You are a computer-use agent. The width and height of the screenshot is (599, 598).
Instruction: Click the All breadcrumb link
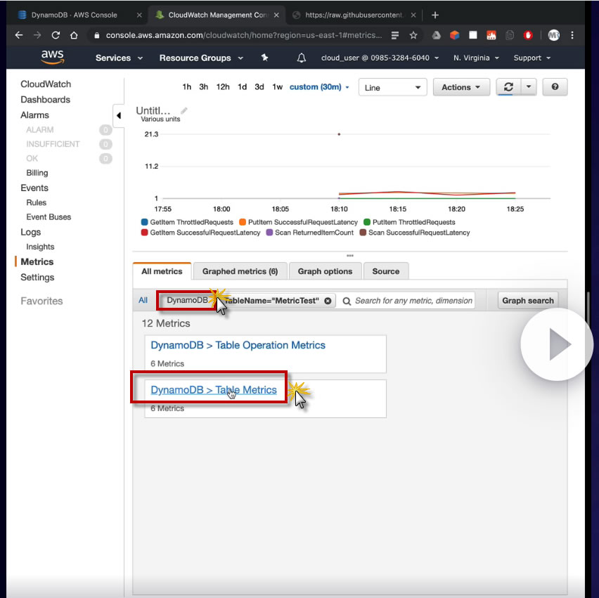[x=143, y=300]
